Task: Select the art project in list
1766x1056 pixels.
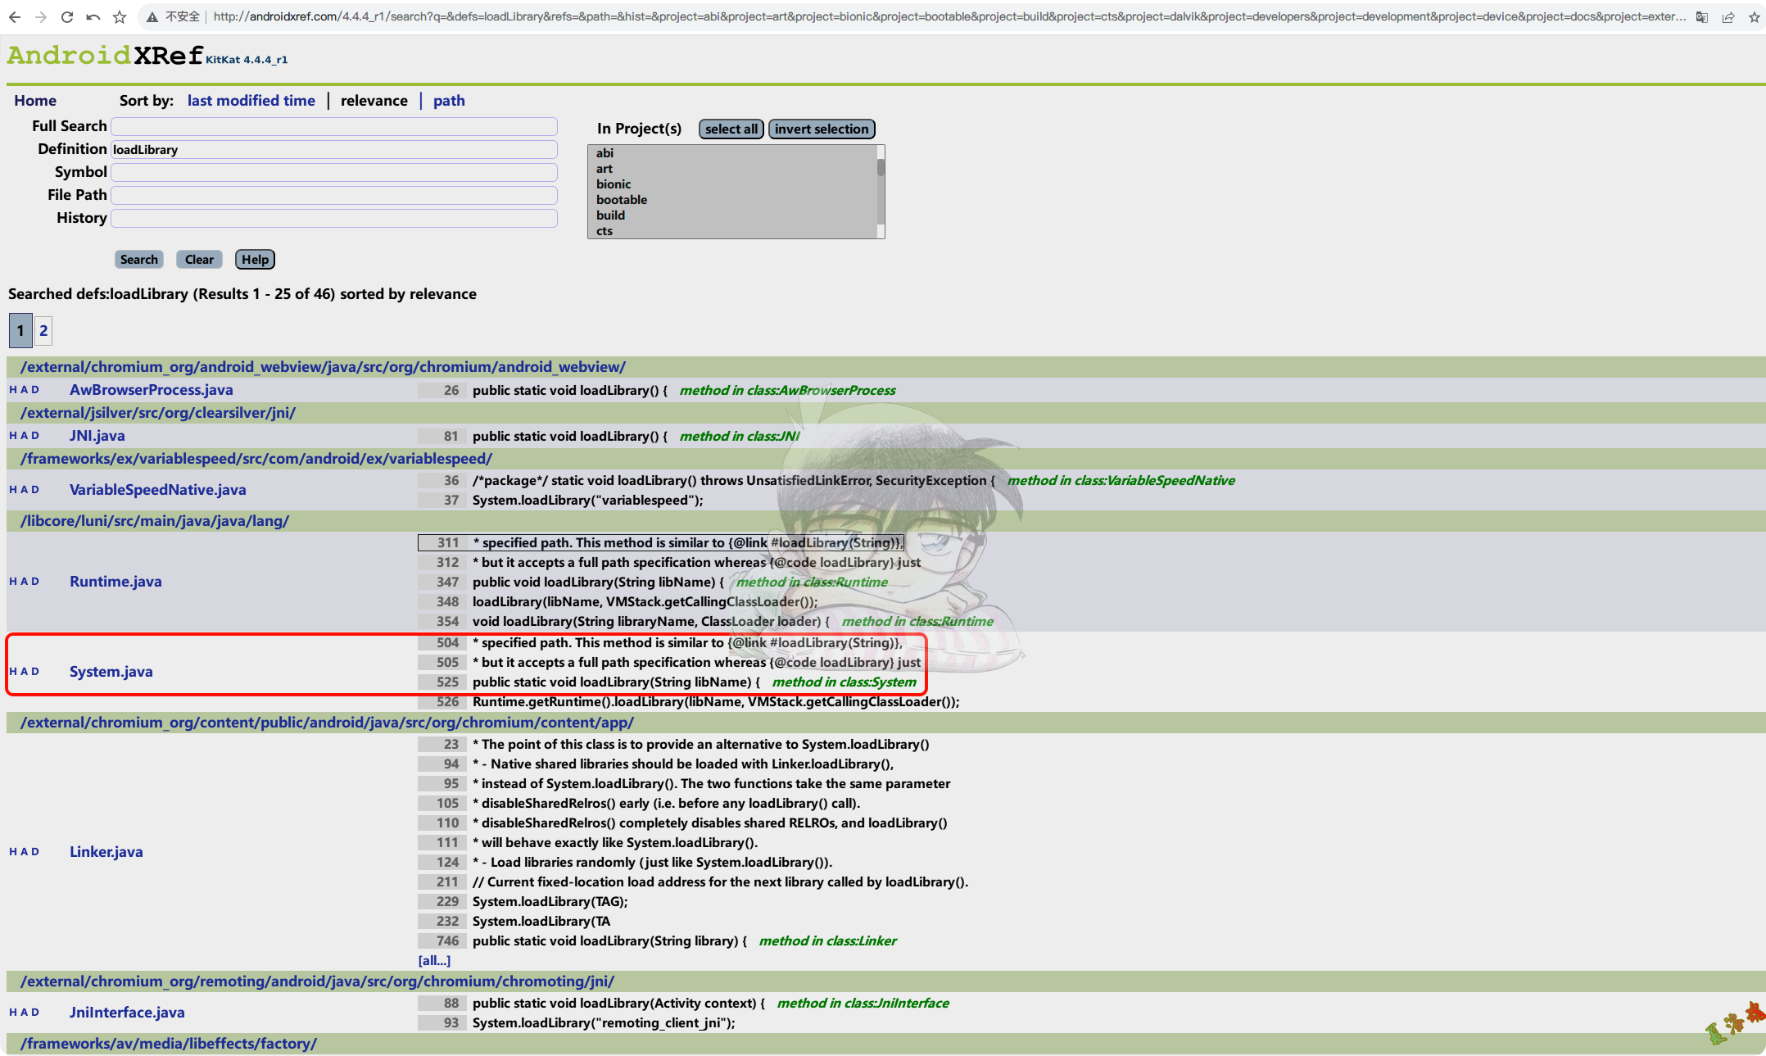Action: click(605, 169)
